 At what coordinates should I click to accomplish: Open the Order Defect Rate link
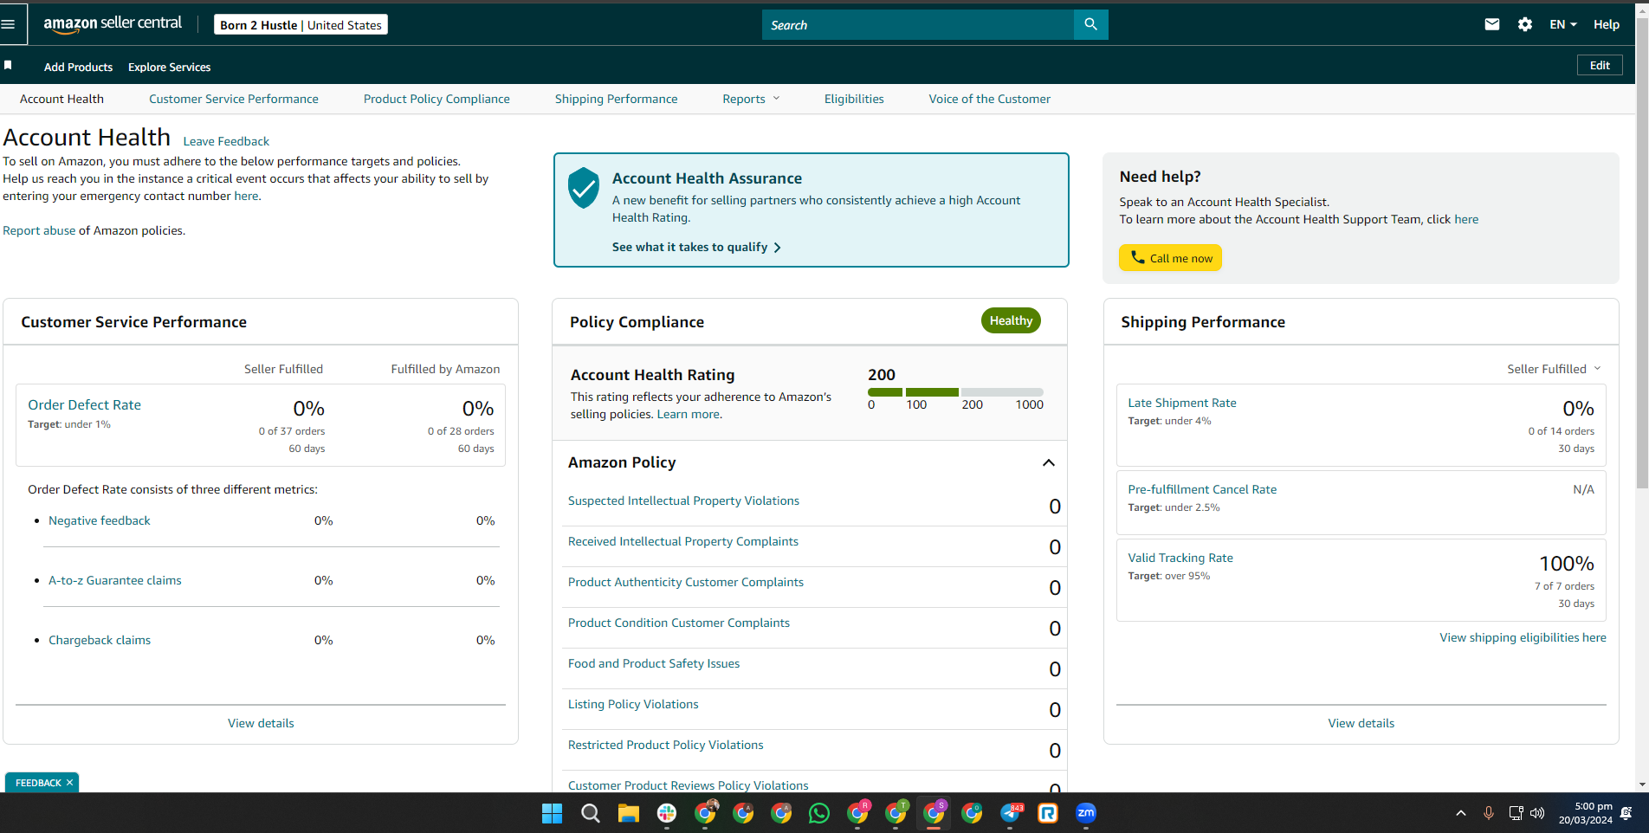point(84,404)
